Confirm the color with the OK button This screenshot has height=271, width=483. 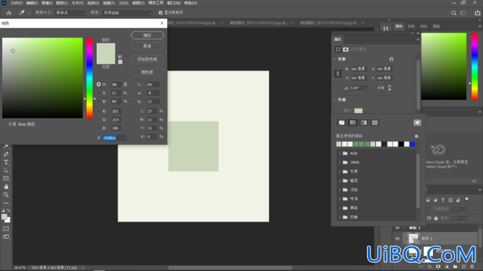click(147, 36)
